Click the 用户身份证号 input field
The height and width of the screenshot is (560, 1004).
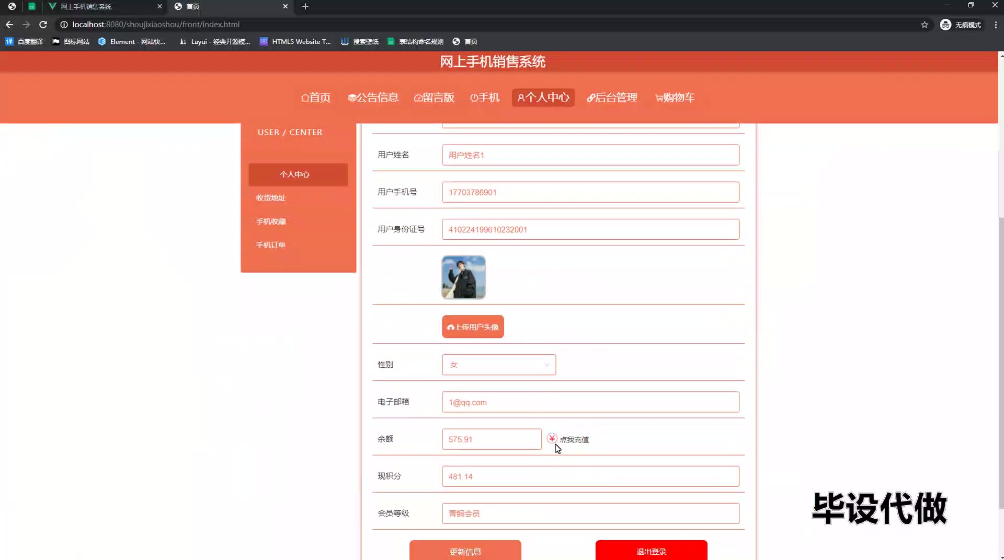(590, 229)
